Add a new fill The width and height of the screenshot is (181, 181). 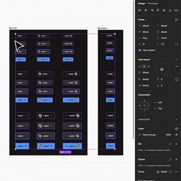[176, 144]
